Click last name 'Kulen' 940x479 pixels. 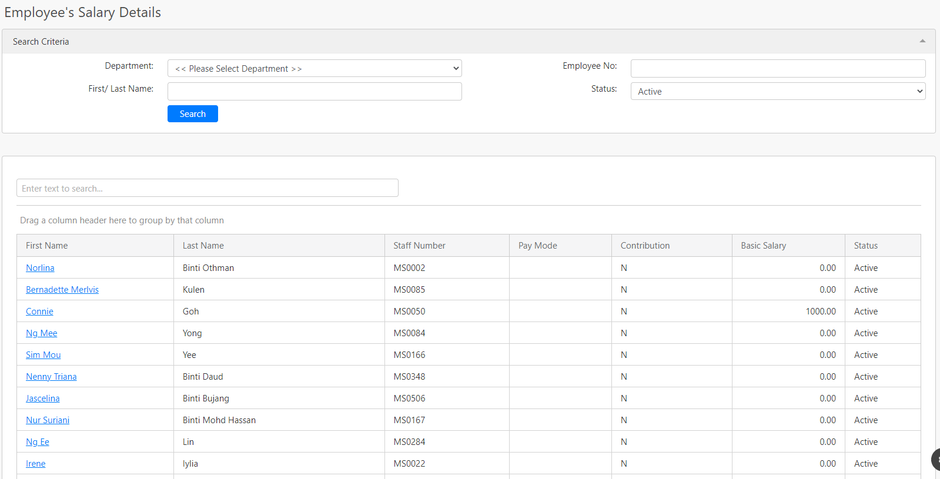point(193,289)
